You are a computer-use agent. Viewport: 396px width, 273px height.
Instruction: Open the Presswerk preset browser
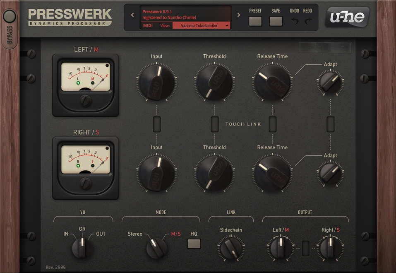click(255, 21)
